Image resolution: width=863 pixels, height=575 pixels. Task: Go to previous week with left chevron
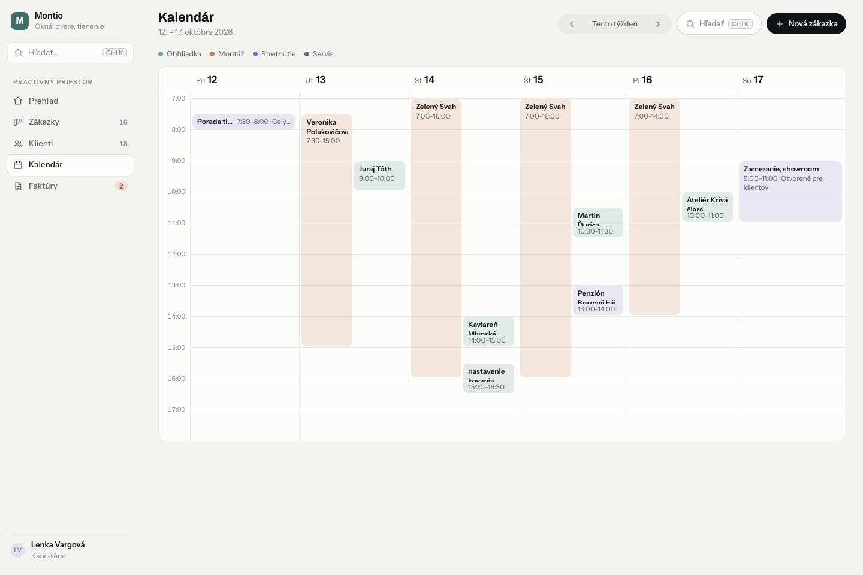[x=572, y=24]
